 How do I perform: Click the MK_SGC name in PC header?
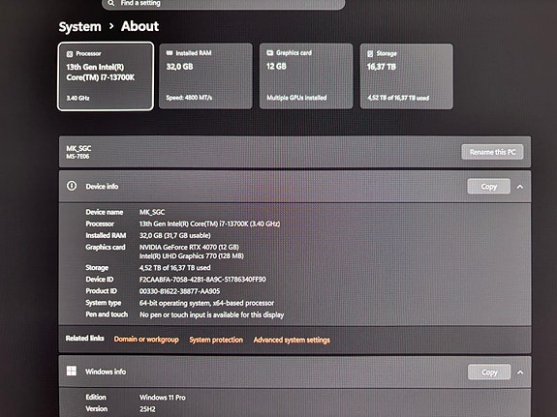tap(78, 148)
